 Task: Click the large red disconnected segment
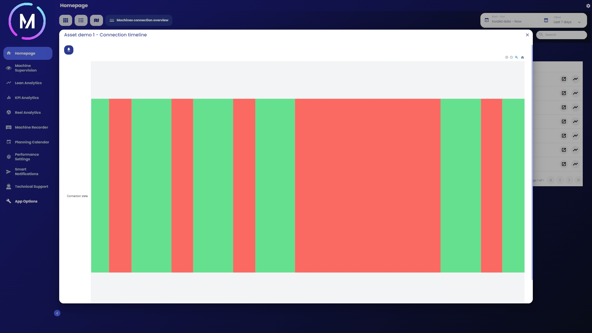[368, 186]
